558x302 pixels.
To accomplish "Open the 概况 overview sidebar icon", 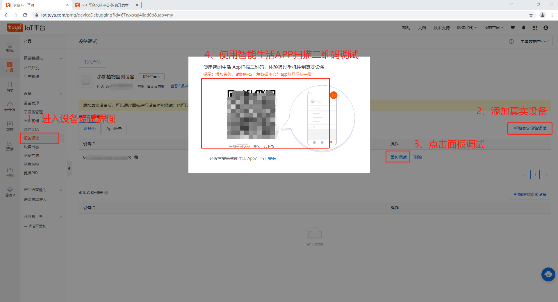I will coord(10,47).
